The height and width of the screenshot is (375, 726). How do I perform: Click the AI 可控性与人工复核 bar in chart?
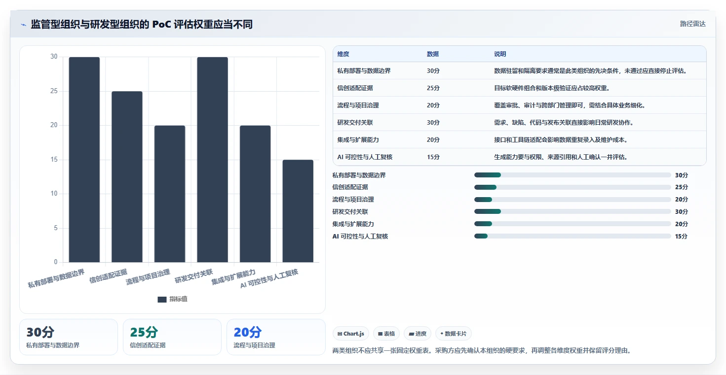click(298, 211)
